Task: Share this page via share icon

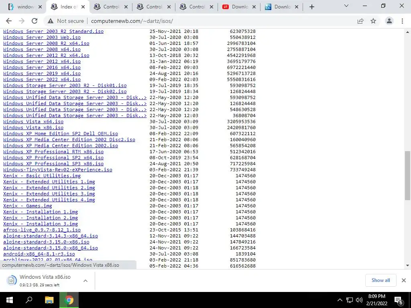Action: pyautogui.click(x=360, y=21)
